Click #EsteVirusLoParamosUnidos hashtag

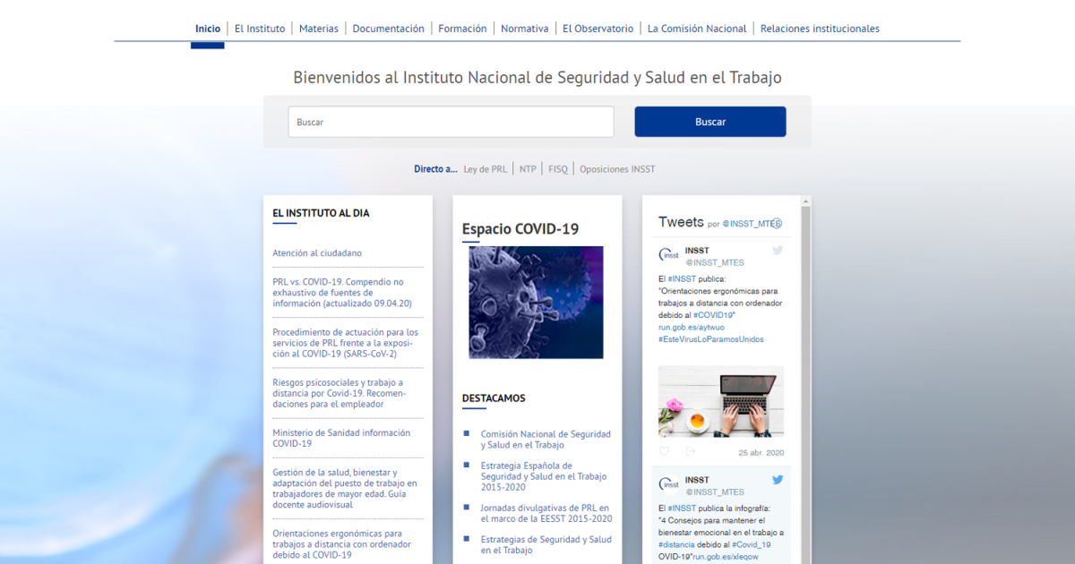[x=711, y=339]
